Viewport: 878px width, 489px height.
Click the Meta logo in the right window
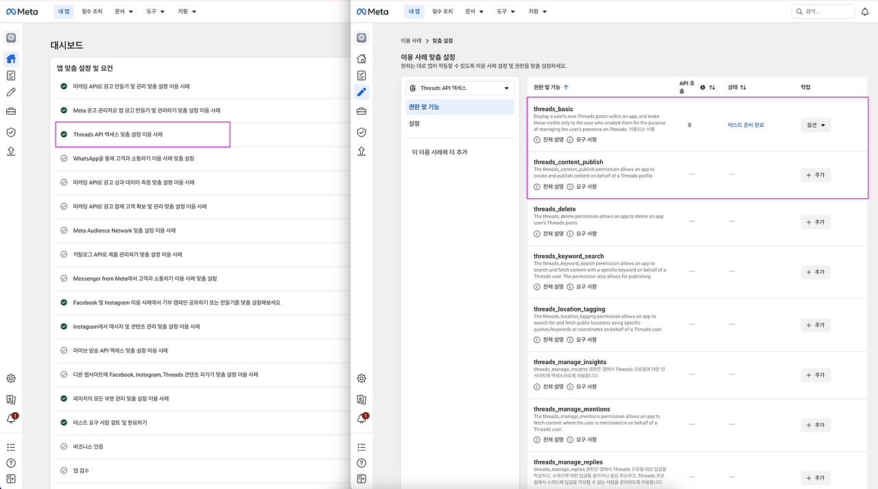(x=372, y=12)
